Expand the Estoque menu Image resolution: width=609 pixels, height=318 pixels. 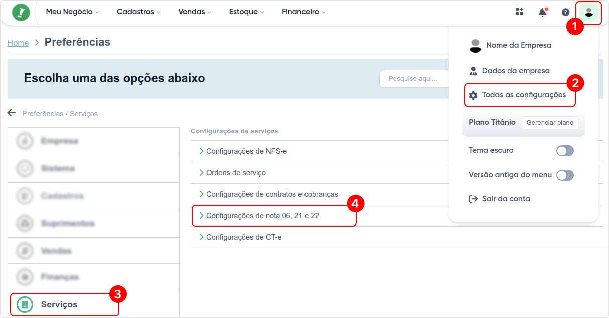pyautogui.click(x=246, y=12)
